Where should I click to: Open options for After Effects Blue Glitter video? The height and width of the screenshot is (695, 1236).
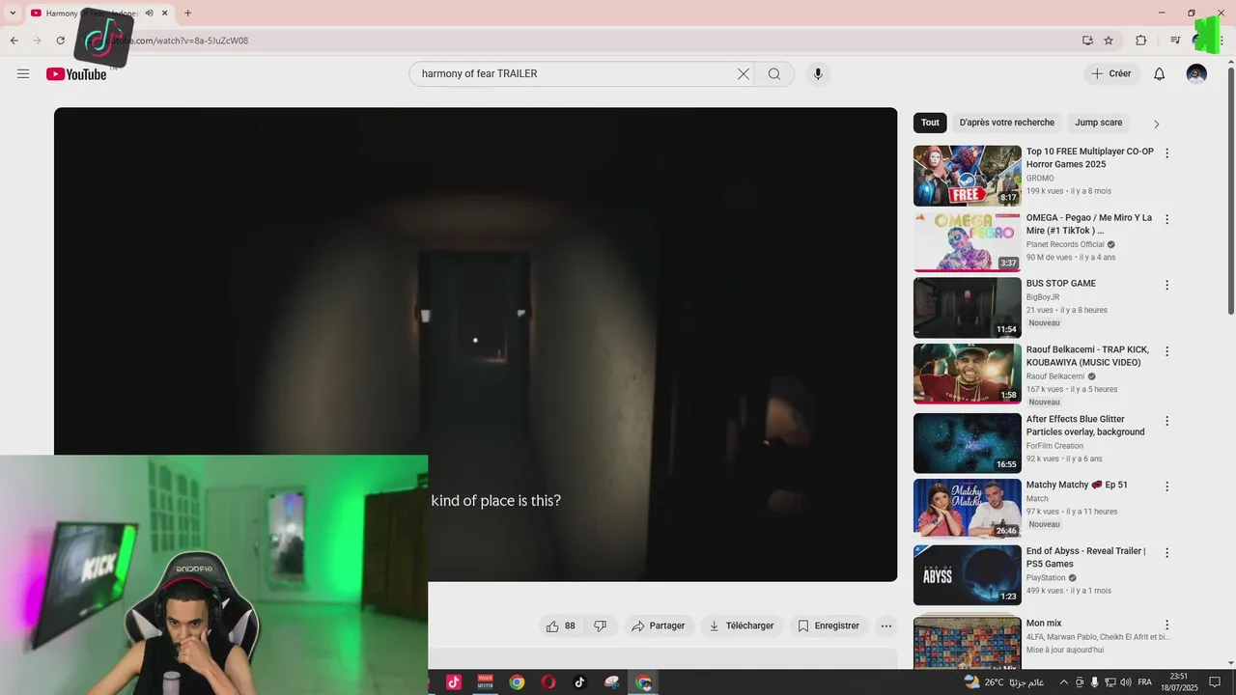1166,421
